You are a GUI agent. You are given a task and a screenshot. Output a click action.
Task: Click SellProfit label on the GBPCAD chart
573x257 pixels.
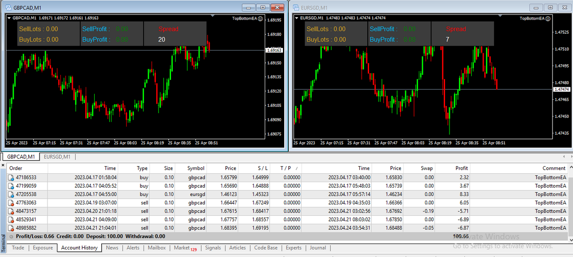pyautogui.click(x=96, y=29)
